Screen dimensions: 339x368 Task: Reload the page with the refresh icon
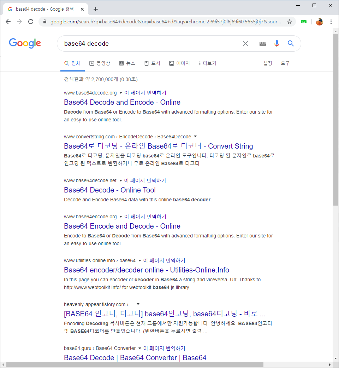pyautogui.click(x=31, y=22)
